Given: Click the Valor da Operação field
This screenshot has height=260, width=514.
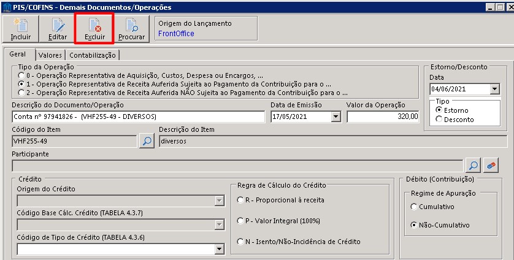Looking at the screenshot, I should click(x=383, y=117).
